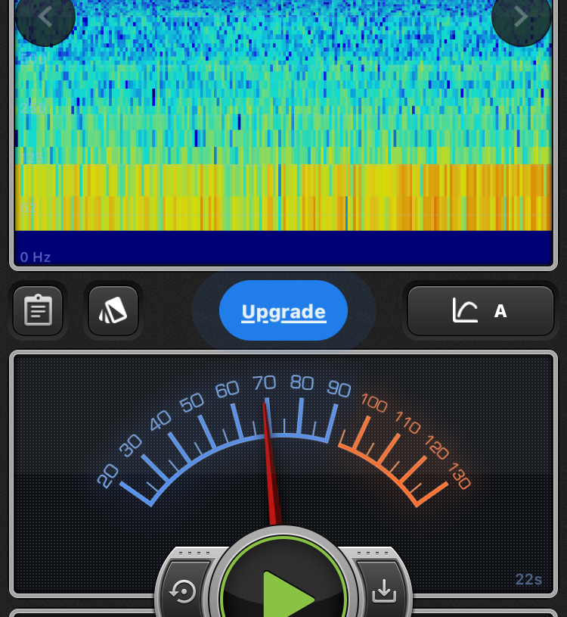Reset the measurement with circular arrow
567x617 pixels.
184,591
